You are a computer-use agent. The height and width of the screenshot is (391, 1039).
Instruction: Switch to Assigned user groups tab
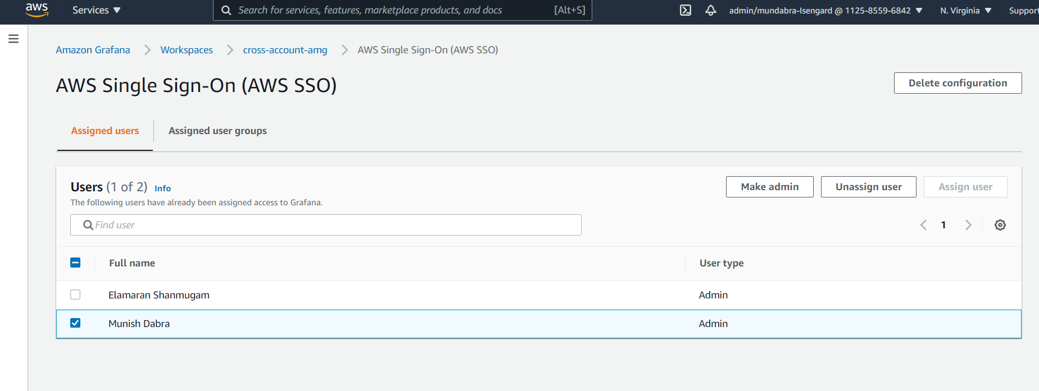coord(217,131)
